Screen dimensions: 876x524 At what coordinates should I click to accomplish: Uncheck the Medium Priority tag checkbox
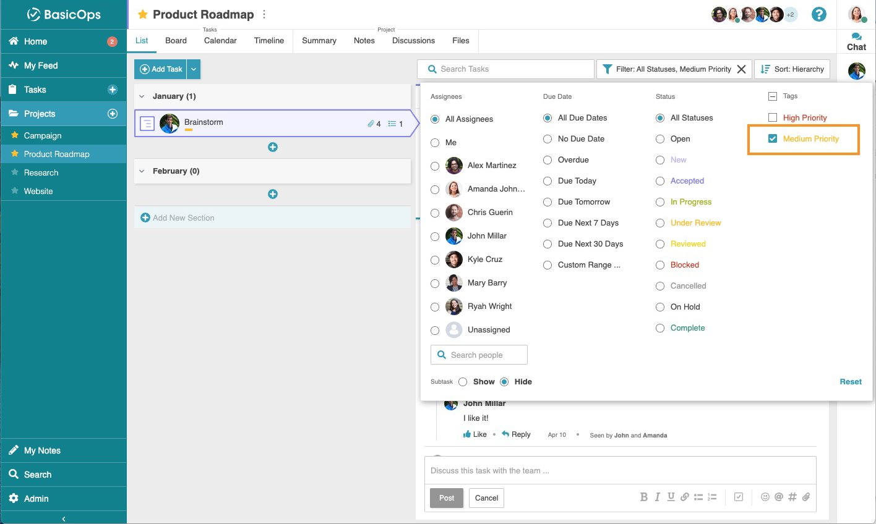(x=773, y=138)
